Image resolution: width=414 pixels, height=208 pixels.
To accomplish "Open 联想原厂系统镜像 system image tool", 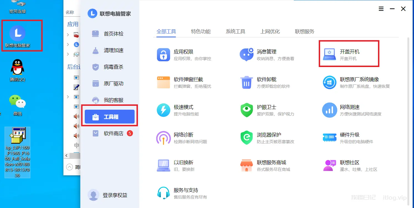I will point(330,82).
